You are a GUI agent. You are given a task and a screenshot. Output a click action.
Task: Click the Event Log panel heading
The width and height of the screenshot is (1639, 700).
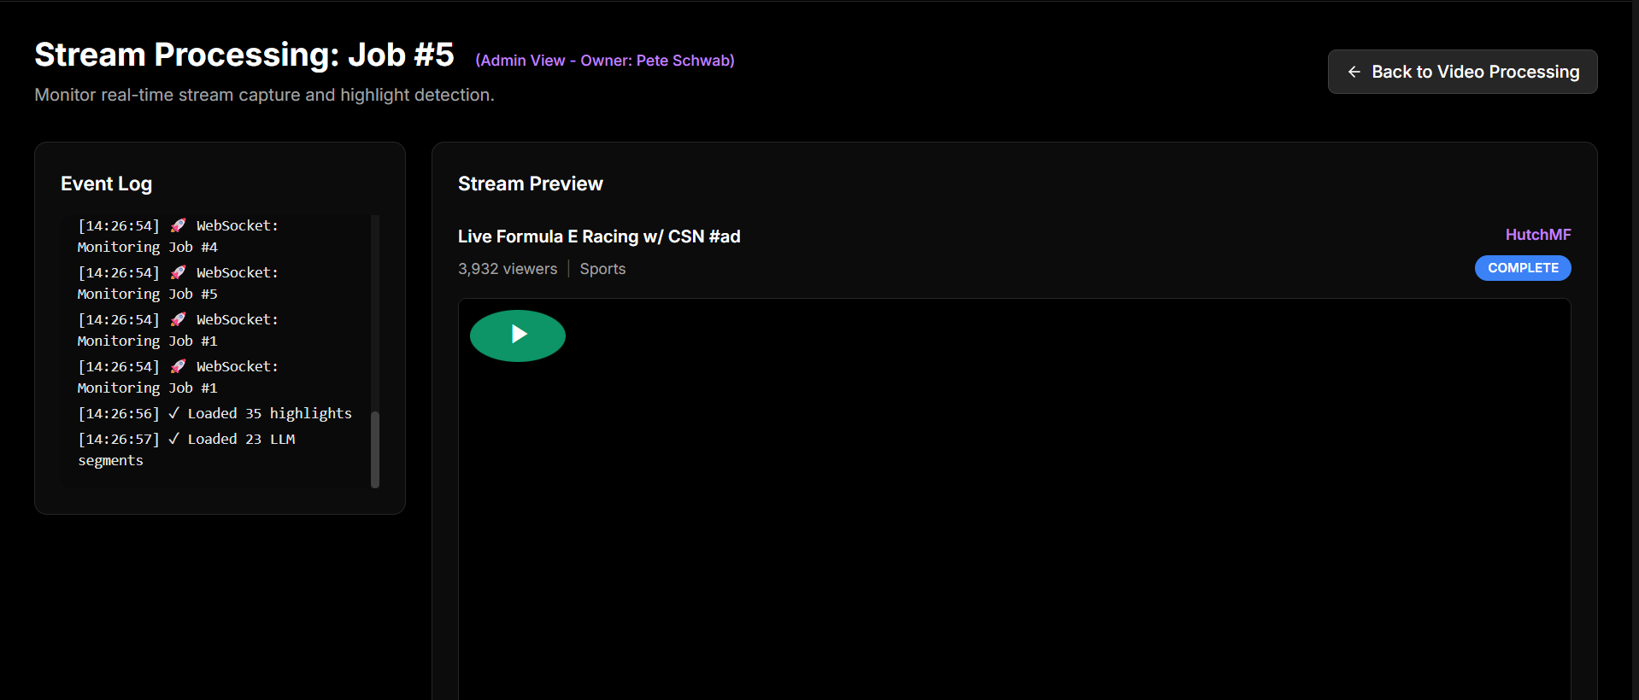(x=107, y=184)
